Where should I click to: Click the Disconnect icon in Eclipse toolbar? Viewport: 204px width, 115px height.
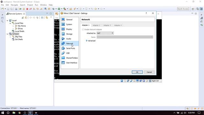pos(31,9)
